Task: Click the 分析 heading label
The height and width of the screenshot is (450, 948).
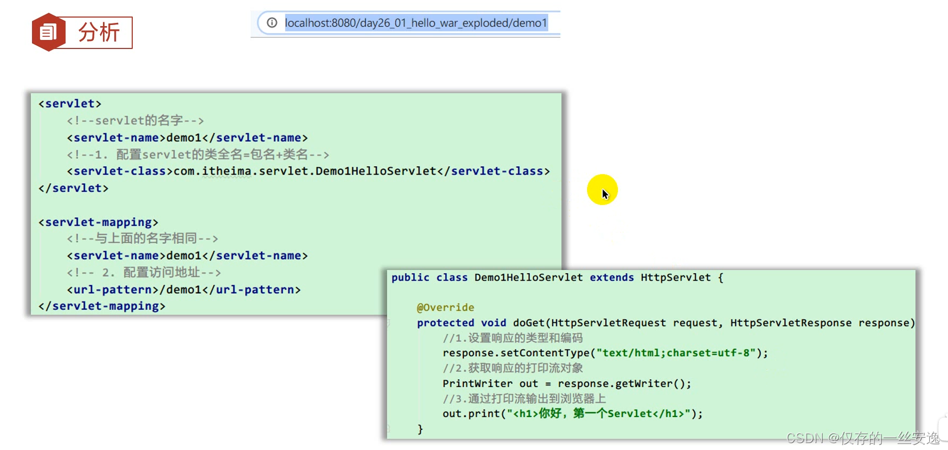Action: pos(99,32)
